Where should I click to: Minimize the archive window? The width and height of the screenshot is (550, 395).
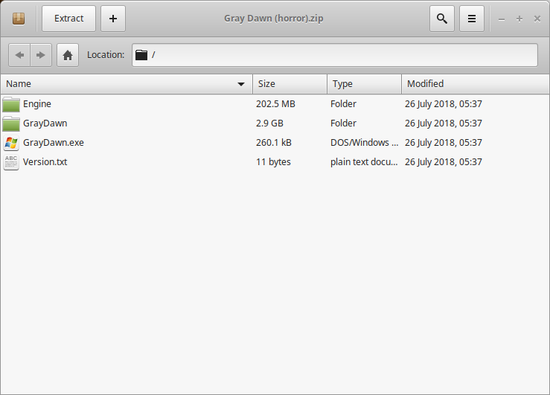click(x=502, y=19)
